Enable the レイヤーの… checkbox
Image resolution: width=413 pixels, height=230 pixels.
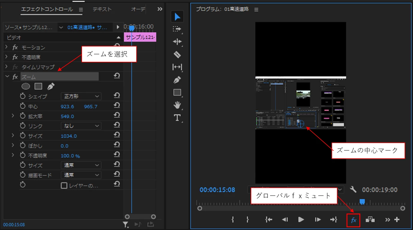(x=64, y=185)
